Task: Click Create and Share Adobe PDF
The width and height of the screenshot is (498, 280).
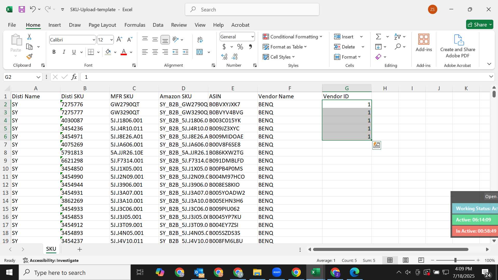Action: (x=458, y=46)
